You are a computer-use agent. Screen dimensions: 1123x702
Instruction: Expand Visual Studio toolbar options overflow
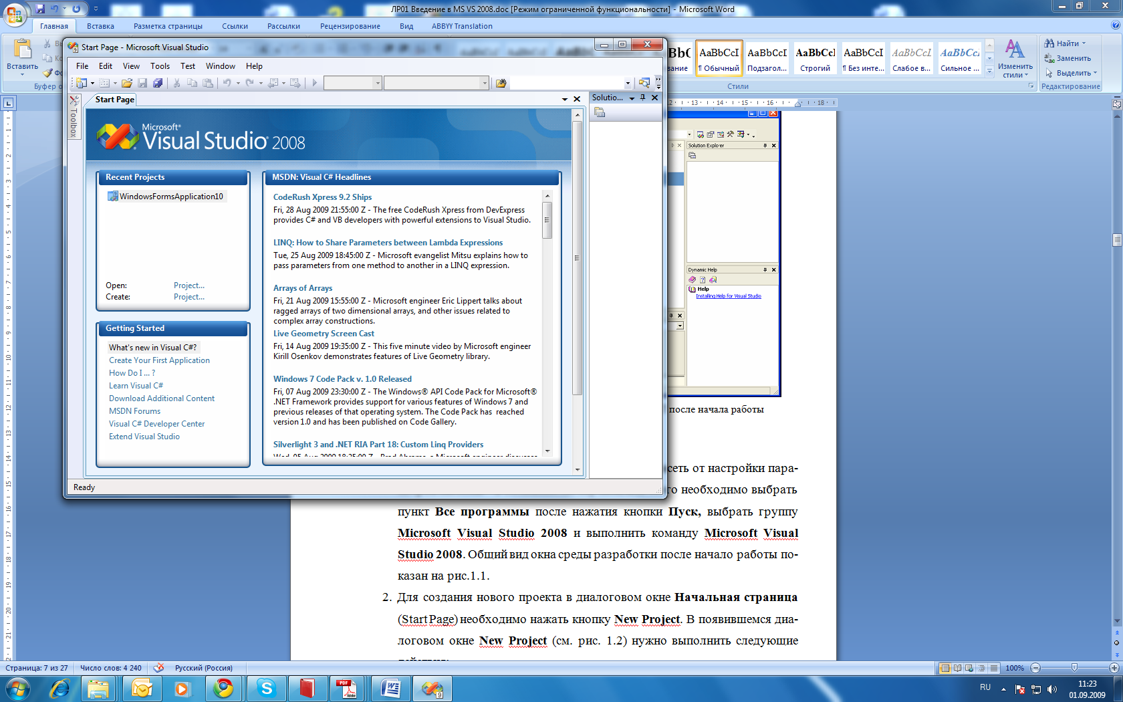(658, 83)
